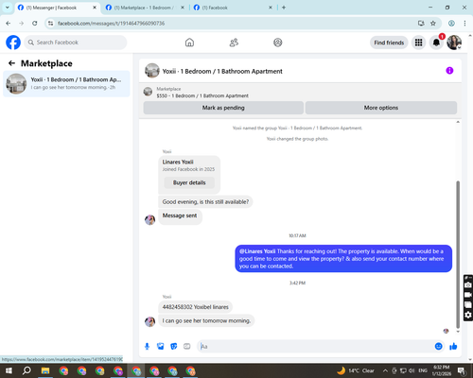473x378 pixels.
Task: Click video record icon in side toolbar
Action: [x=468, y=295]
